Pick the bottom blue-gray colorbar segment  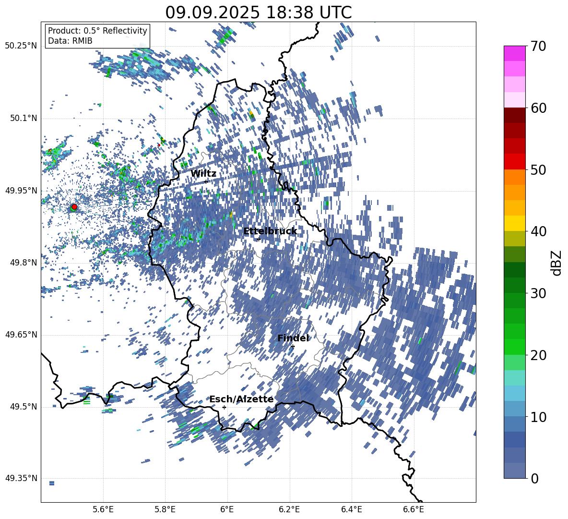514,471
